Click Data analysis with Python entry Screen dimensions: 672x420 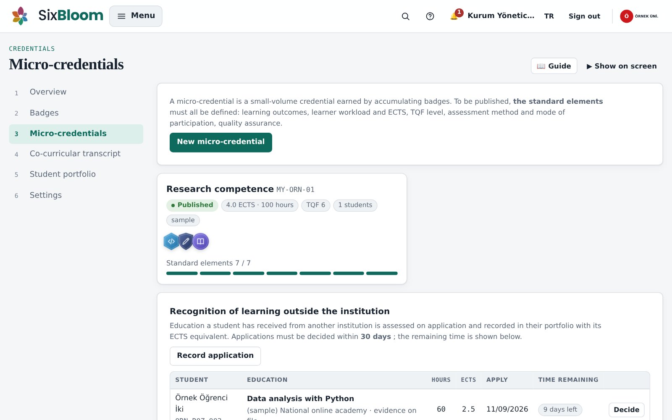point(300,399)
